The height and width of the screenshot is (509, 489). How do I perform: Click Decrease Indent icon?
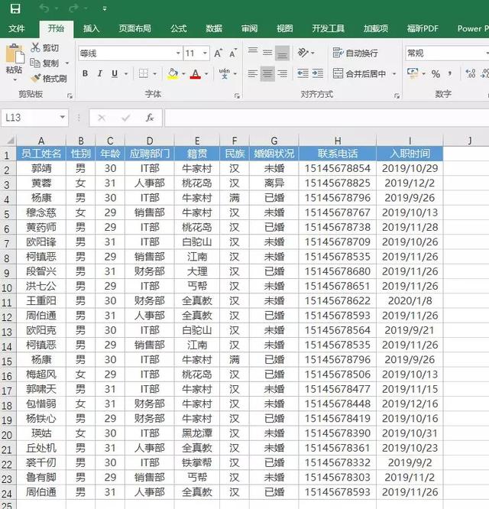[303, 73]
